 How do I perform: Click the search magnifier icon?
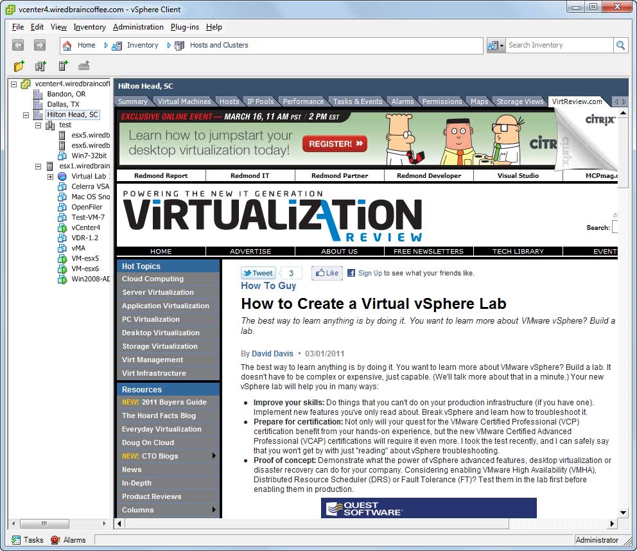click(620, 45)
